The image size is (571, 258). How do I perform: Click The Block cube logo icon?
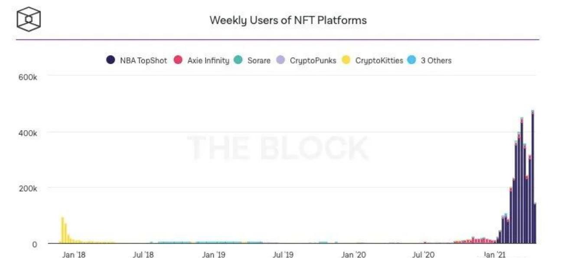tap(28, 19)
